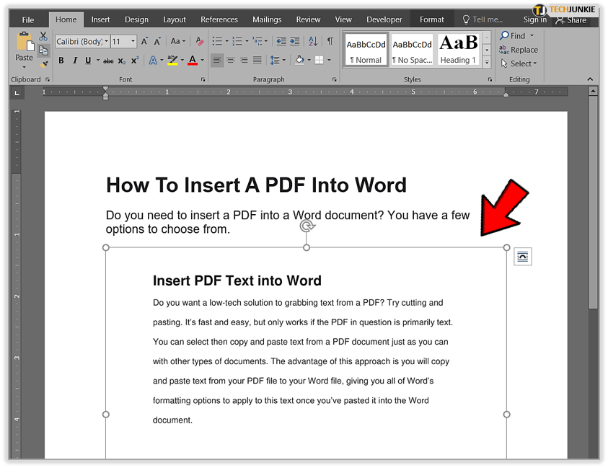Click the Increase Indent icon
Screen dimensions: 608x468
point(294,42)
